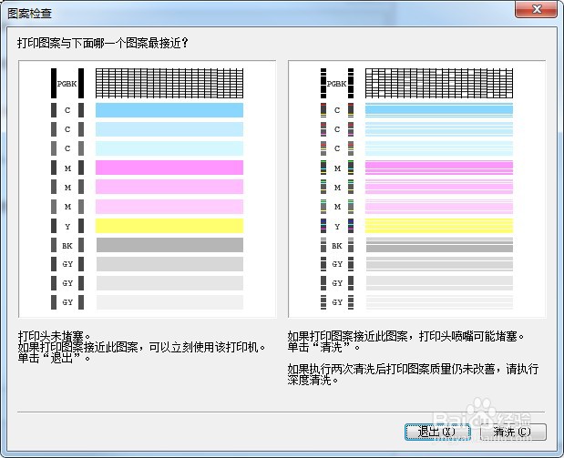Click the 图案检查 title bar text
This screenshot has height=458, width=564.
[x=29, y=14]
